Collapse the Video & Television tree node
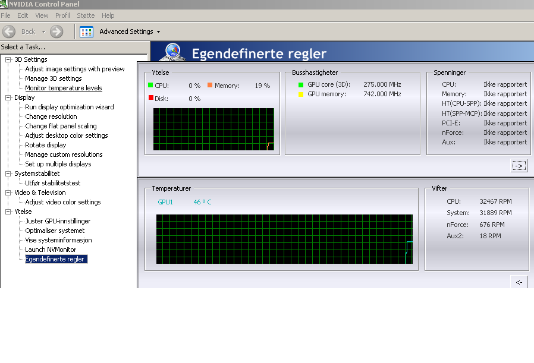This screenshot has width=534, height=363. click(x=8, y=192)
